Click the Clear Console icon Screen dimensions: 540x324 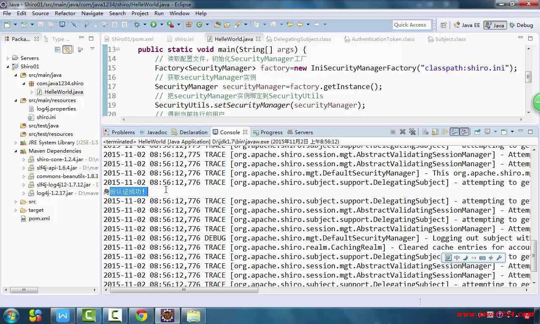coord(425,132)
